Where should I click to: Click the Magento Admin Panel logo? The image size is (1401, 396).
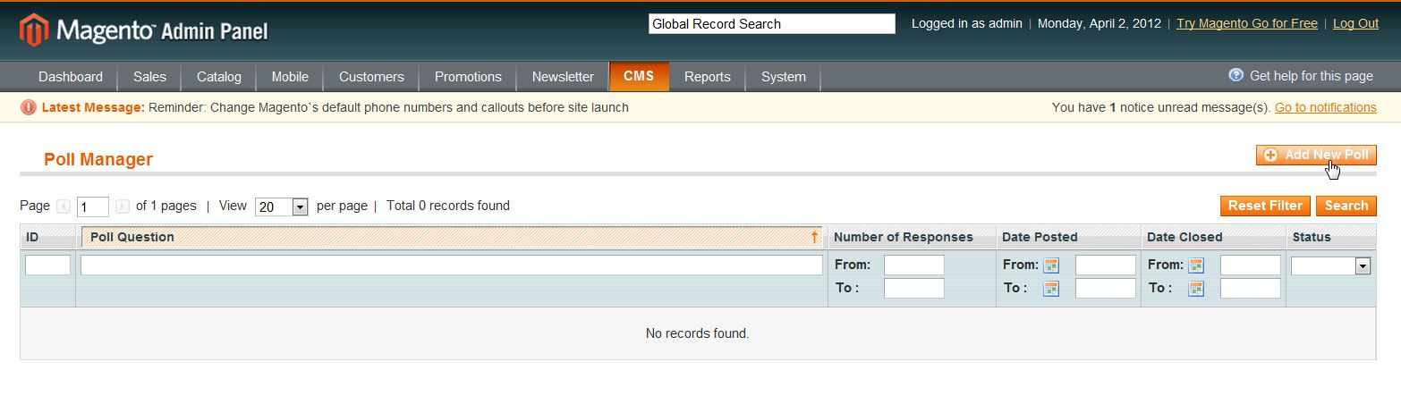pyautogui.click(x=143, y=30)
